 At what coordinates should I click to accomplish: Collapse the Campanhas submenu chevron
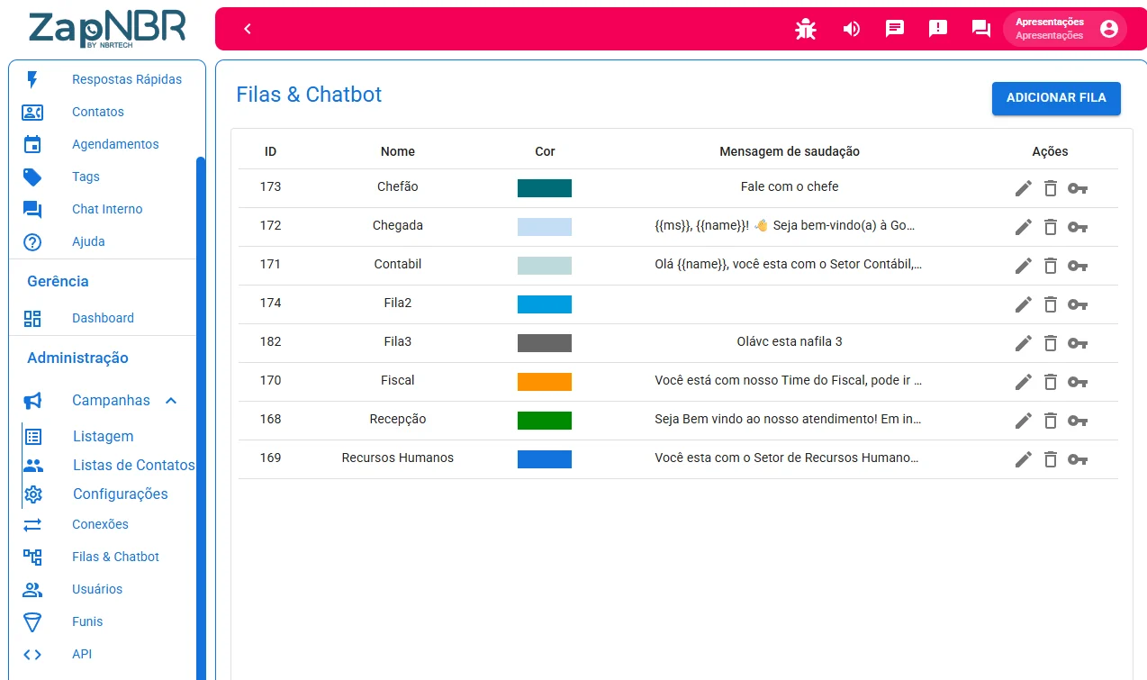pyautogui.click(x=171, y=400)
